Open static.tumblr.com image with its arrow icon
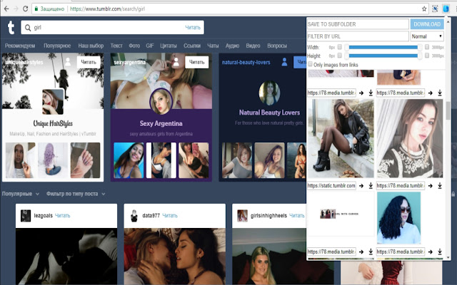The height and width of the screenshot is (285, 457). [361, 185]
